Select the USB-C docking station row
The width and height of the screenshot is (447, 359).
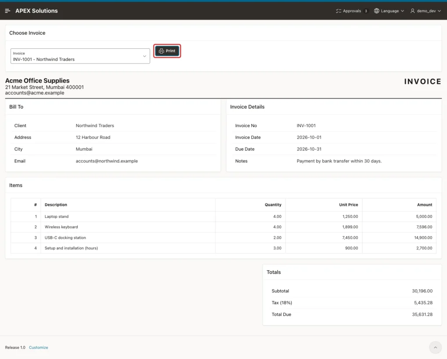223,237
